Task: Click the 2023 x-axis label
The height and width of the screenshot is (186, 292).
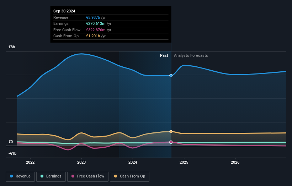Action: (81, 162)
